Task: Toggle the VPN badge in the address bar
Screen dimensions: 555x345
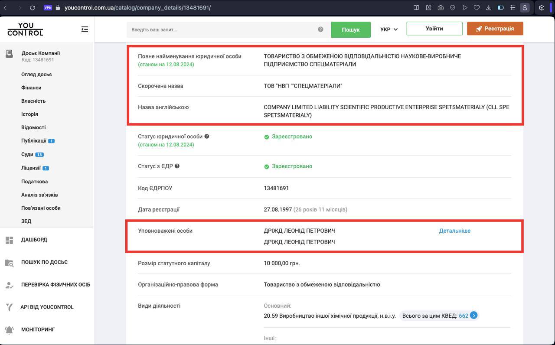Action: pyautogui.click(x=48, y=8)
